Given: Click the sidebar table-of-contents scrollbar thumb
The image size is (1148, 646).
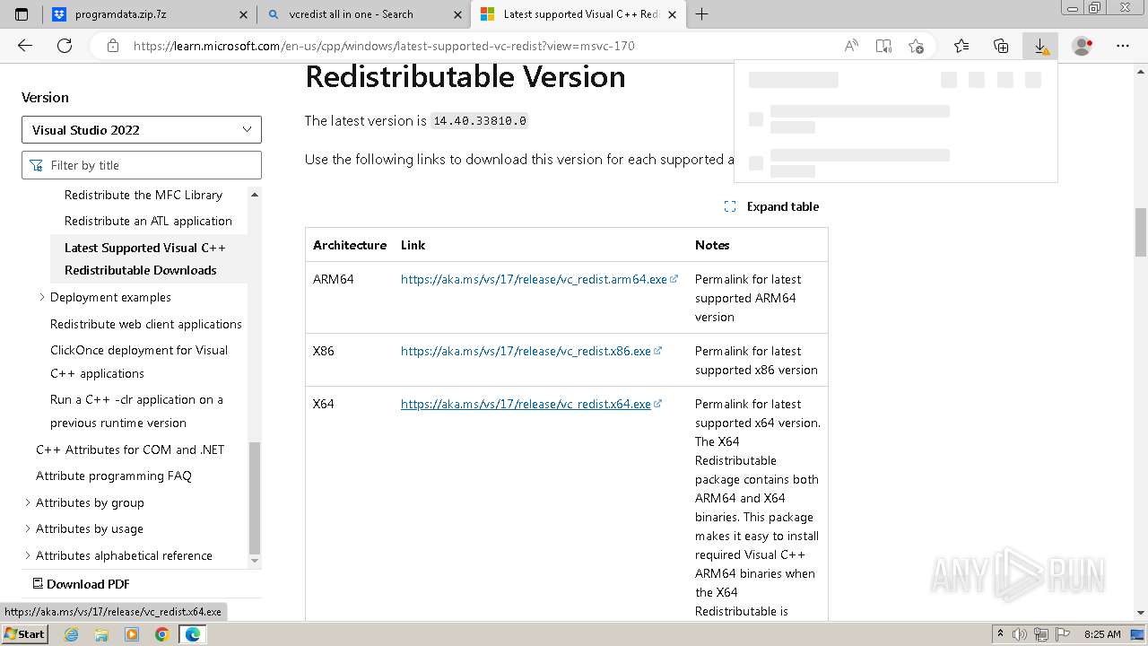Looking at the screenshot, I should pyautogui.click(x=255, y=498).
